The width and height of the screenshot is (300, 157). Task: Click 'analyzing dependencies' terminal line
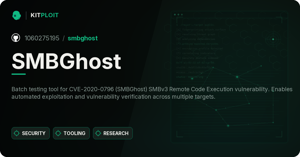[196, 39]
